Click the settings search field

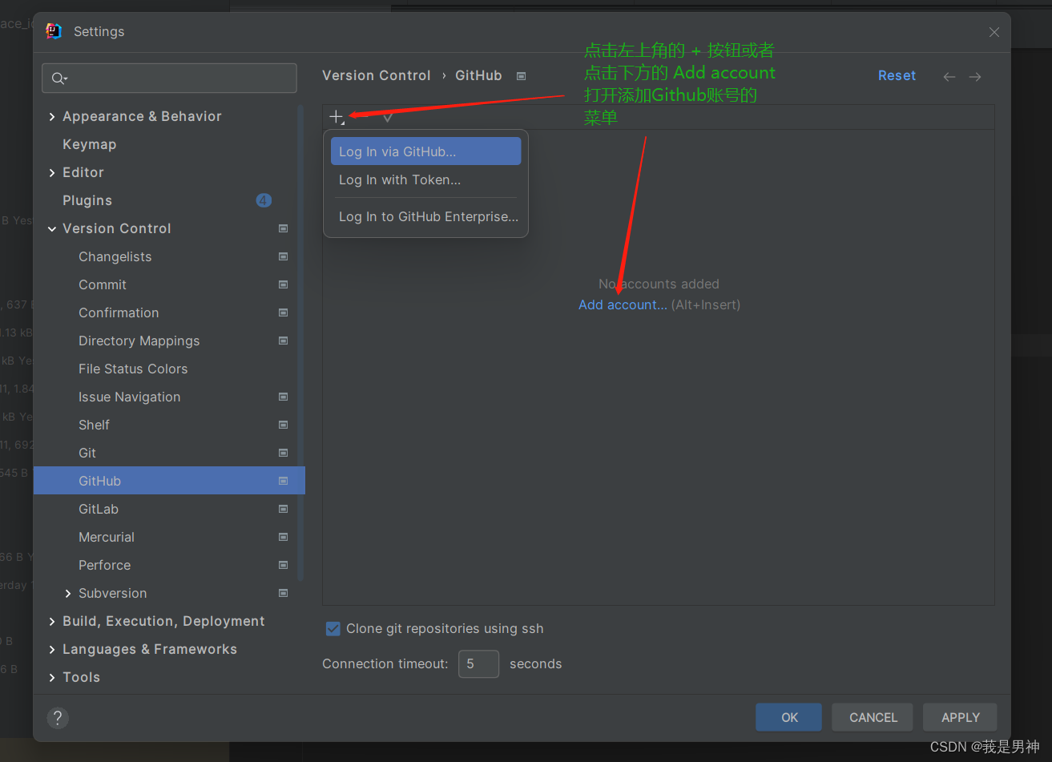click(169, 78)
